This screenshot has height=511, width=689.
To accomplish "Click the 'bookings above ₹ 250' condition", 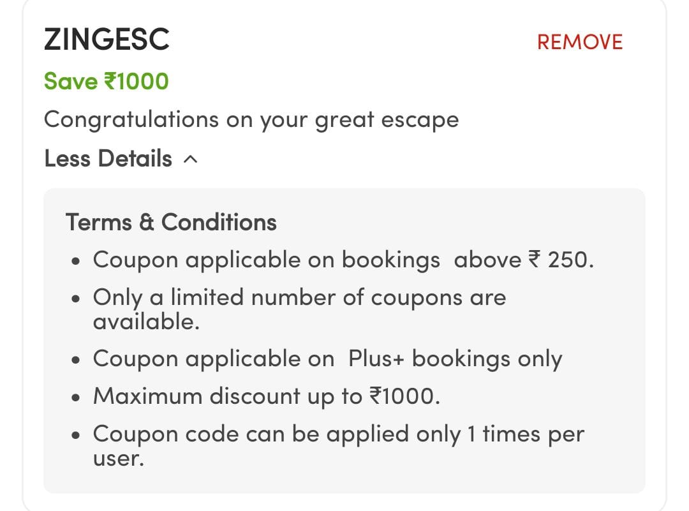I will (x=343, y=260).
